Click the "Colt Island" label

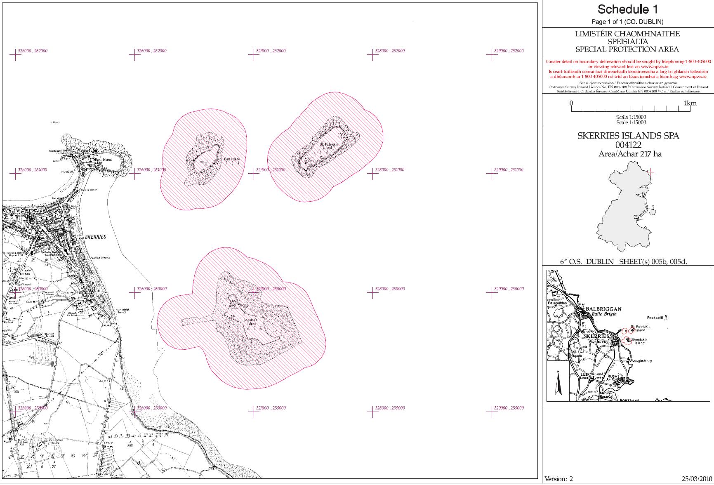click(x=232, y=159)
